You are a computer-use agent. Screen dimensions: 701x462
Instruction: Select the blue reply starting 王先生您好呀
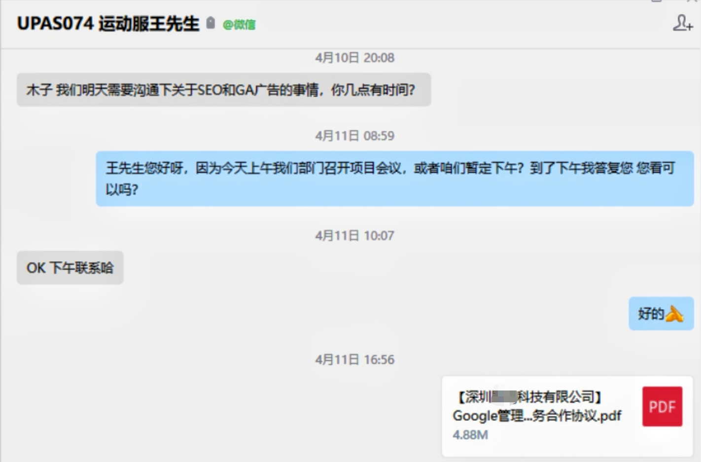tap(395, 178)
